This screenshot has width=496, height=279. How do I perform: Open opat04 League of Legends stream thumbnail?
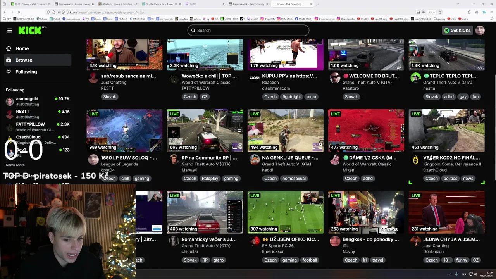click(x=124, y=131)
